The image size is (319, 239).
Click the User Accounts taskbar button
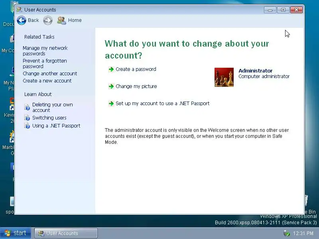coord(66,233)
